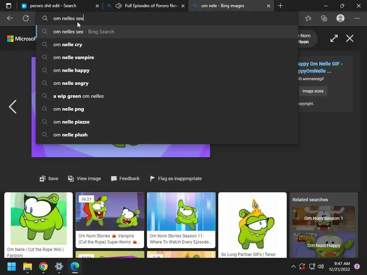Open 'Om Nom Stories Season 11' result

(181, 220)
